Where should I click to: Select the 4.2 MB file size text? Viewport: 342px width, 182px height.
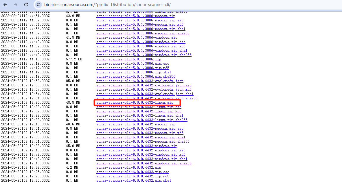[72, 168]
